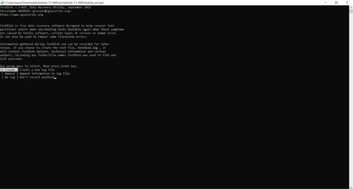Click the bold testdisk.log filename

(88, 48)
